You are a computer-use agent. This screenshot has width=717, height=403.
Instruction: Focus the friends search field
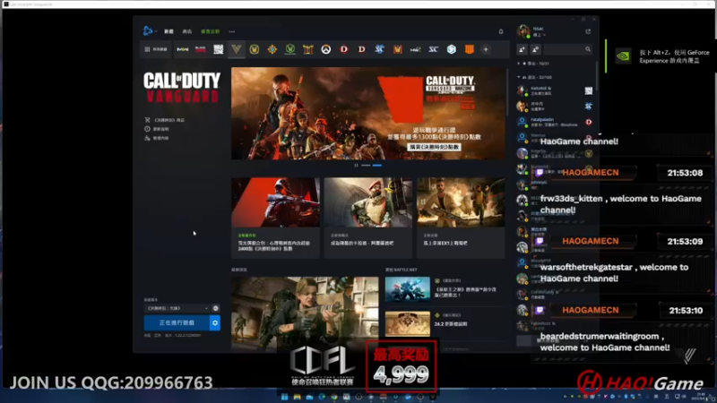point(568,49)
